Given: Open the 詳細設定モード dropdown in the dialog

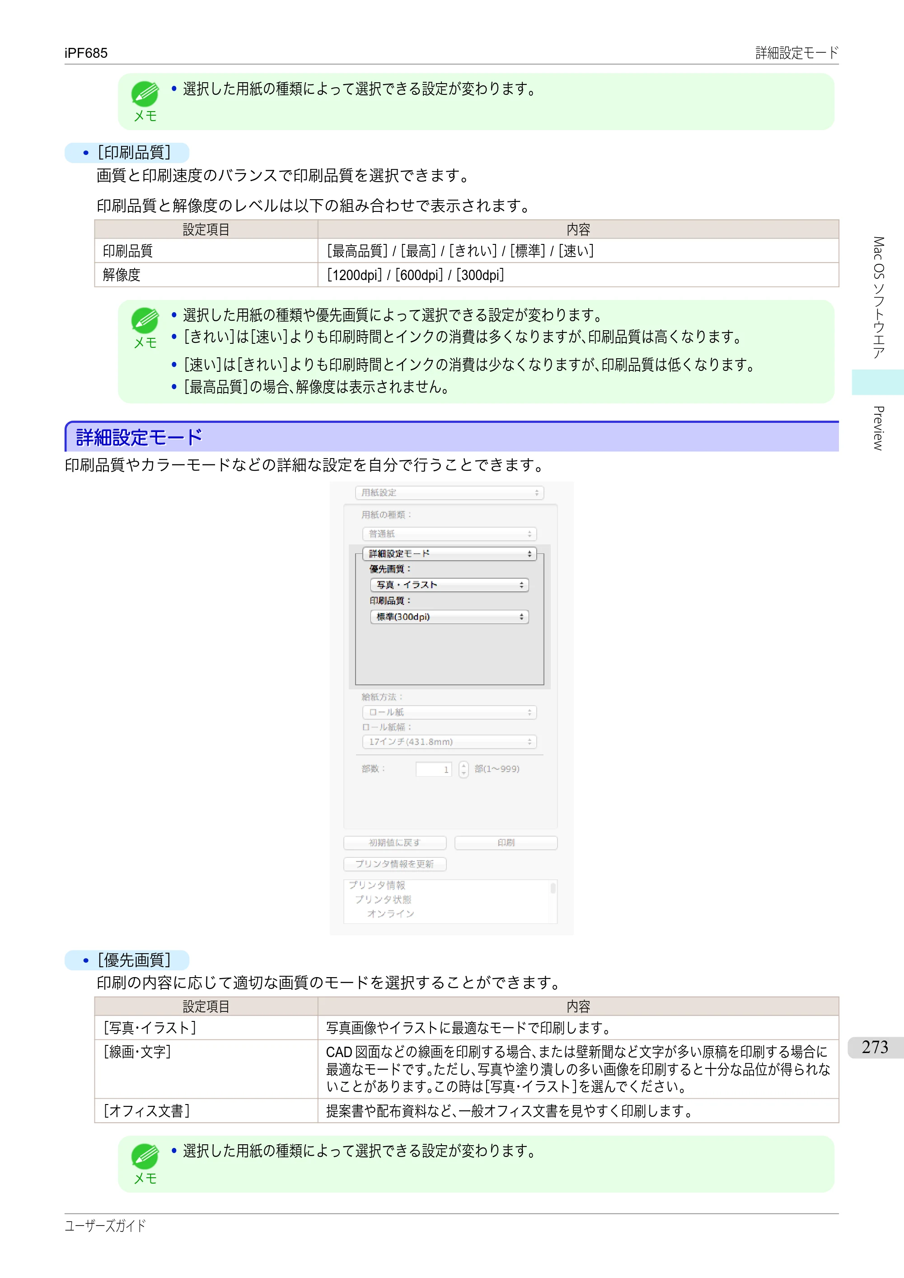Looking at the screenshot, I should (x=449, y=554).
